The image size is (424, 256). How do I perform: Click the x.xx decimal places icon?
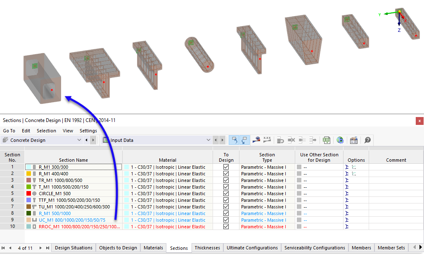click(267, 140)
